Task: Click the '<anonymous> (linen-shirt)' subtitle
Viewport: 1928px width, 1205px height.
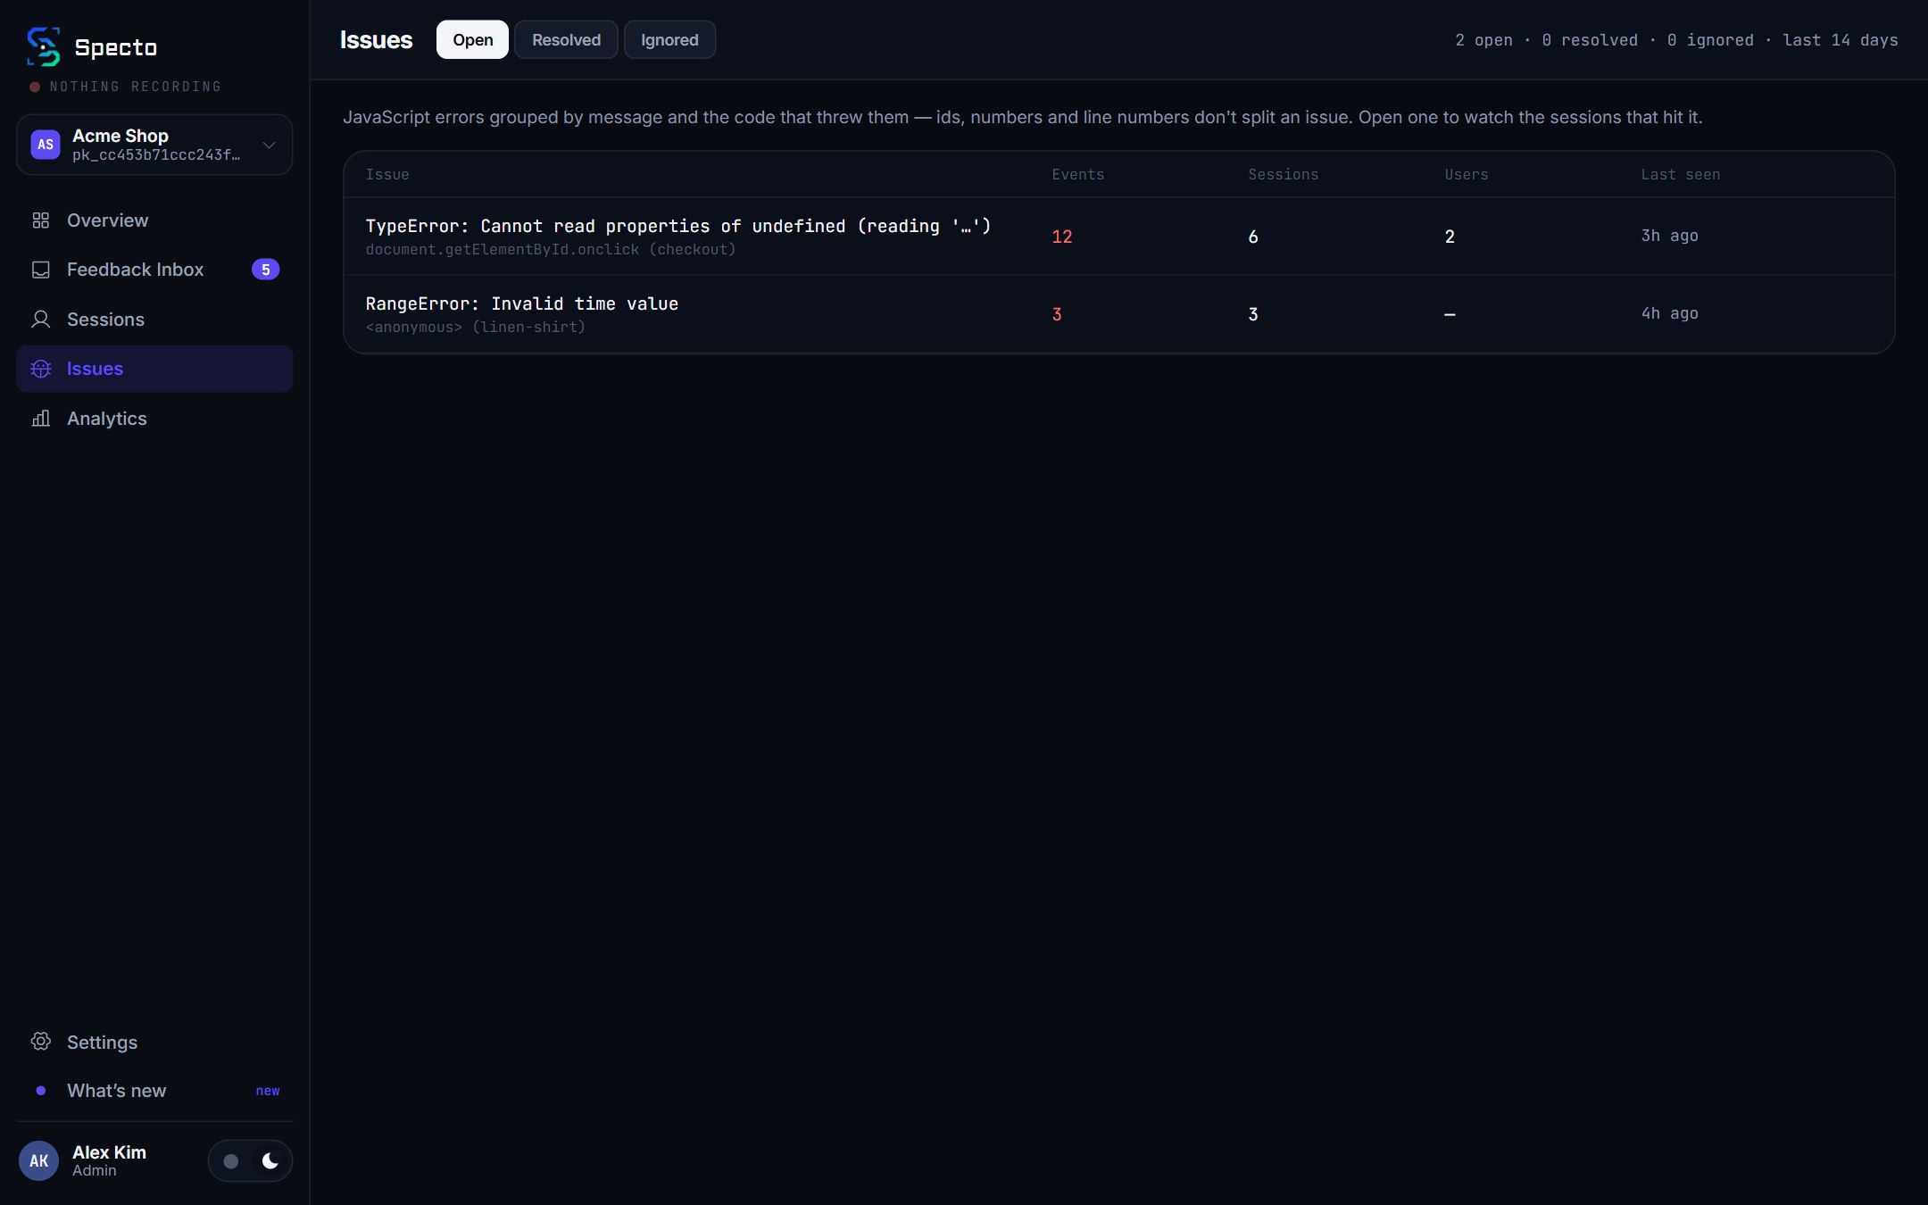Action: coord(476,328)
